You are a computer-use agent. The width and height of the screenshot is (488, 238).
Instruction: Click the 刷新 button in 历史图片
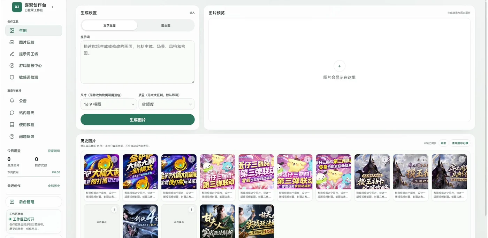(443, 143)
